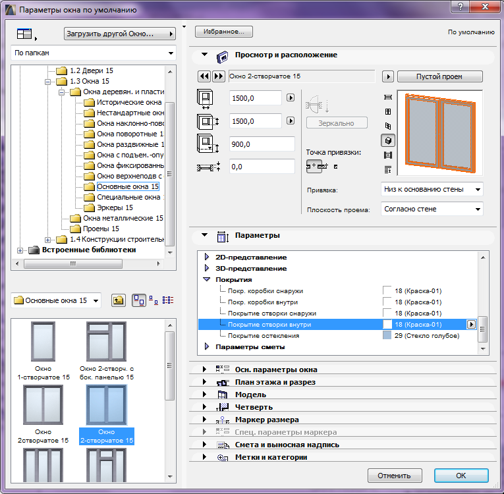
Task: Click blue swatch for Покрытие остекления
Action: point(387,336)
